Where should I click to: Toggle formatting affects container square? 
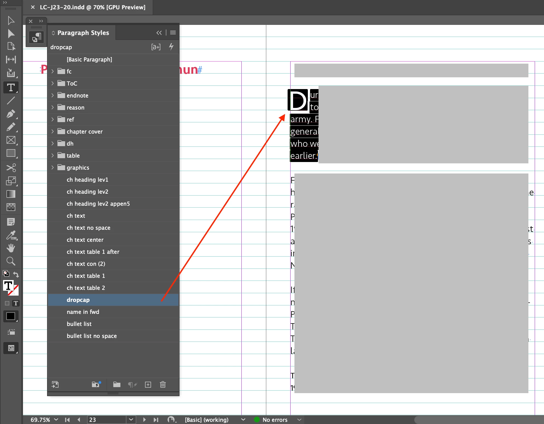[x=7, y=303]
